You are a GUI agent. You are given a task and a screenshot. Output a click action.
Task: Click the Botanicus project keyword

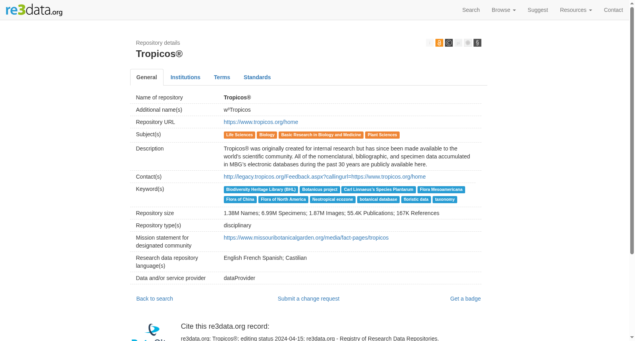(x=319, y=190)
